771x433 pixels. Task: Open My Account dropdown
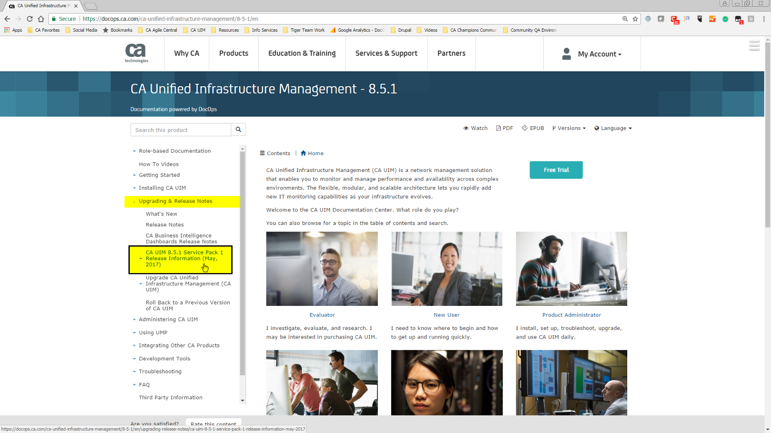coord(600,54)
